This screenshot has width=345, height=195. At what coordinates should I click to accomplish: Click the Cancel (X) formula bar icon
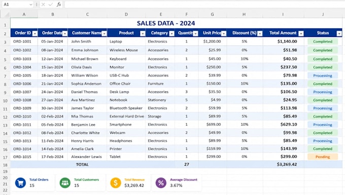(x=43, y=5)
